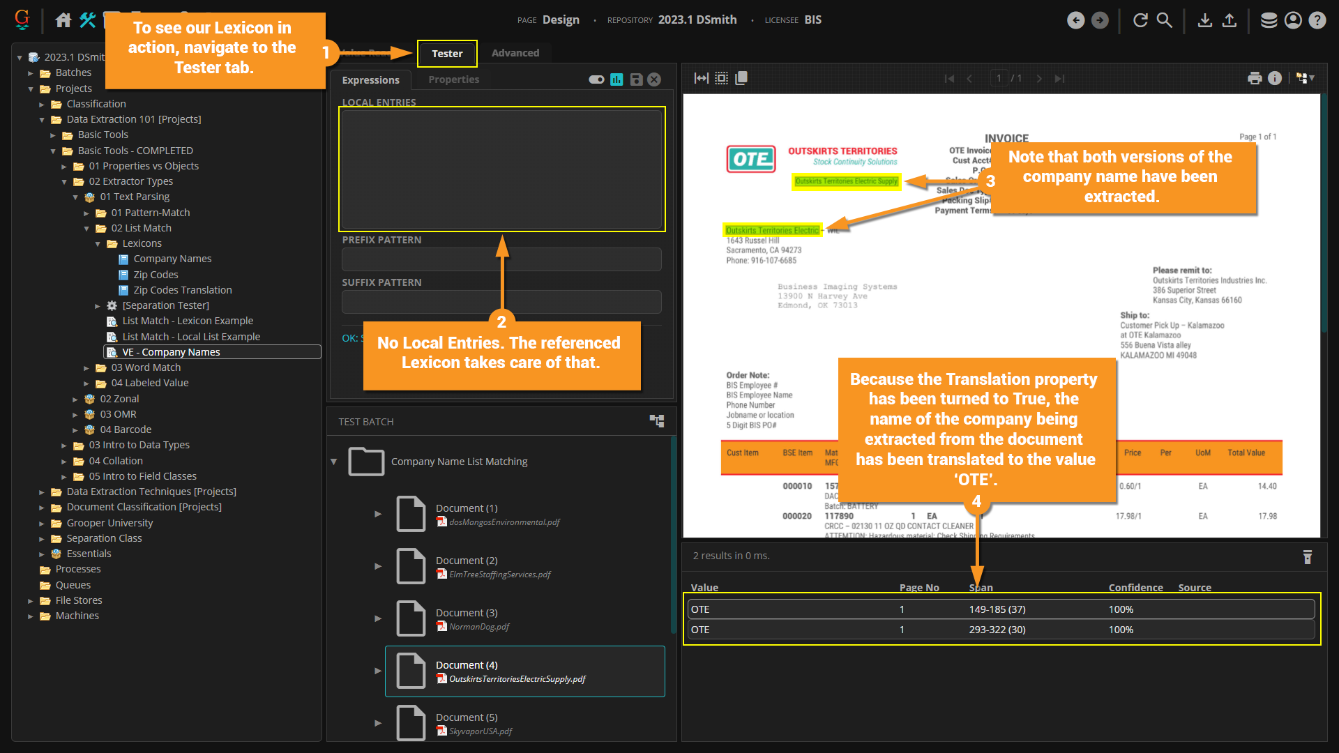Toggle the teal chart button in Expressions toolbar
This screenshot has height=753, width=1339.
point(616,79)
